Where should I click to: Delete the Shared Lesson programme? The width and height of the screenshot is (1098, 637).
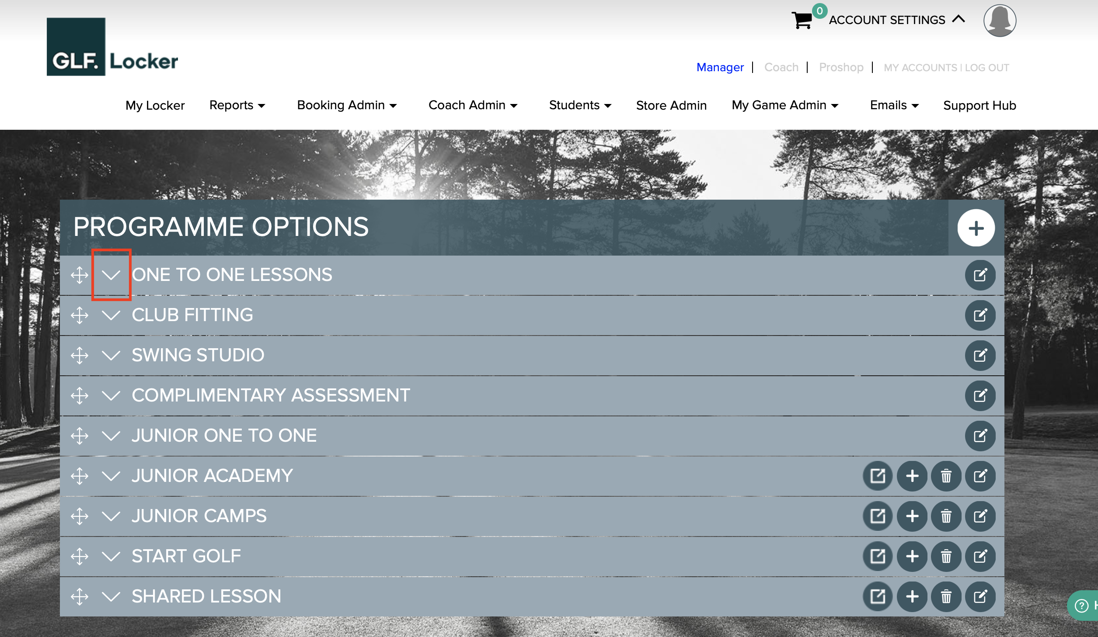pyautogui.click(x=946, y=596)
